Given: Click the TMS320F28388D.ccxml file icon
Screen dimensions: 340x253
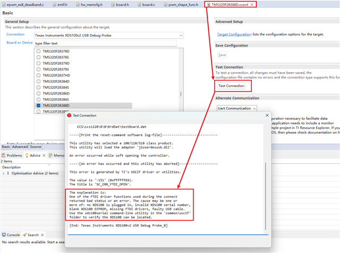Looking at the screenshot, I should point(209,5).
